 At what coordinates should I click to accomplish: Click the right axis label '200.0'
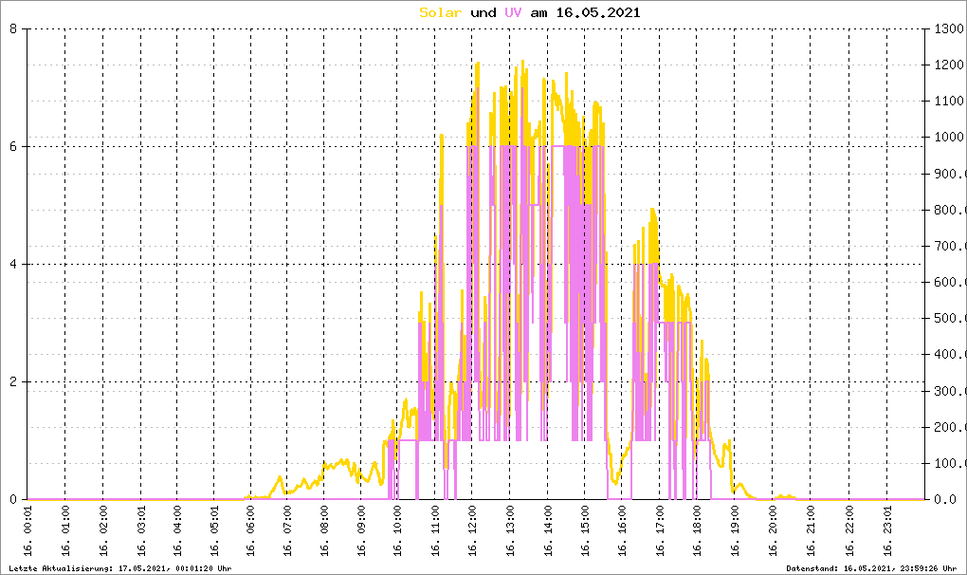tap(950, 427)
